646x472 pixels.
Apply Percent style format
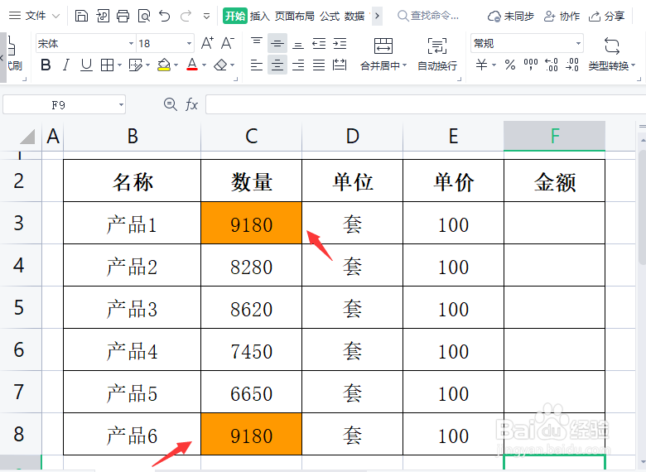click(510, 65)
